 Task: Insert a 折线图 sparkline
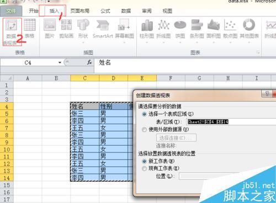[x=270, y=29]
